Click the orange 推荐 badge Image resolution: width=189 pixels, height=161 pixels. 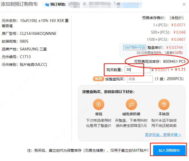coord(98,79)
